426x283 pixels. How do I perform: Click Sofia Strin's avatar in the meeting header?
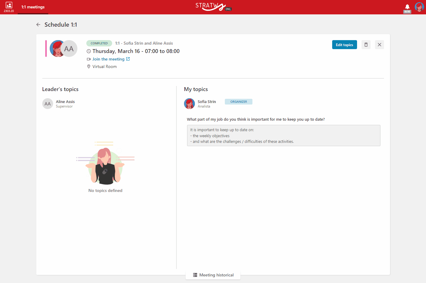pyautogui.click(x=56, y=49)
